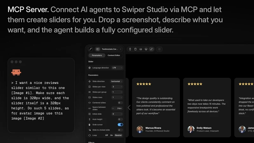
Task: Toggle the sidebar panel layout icon
Action: [98, 49]
